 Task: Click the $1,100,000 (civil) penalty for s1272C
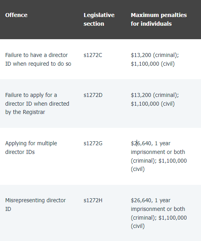[x=153, y=64]
